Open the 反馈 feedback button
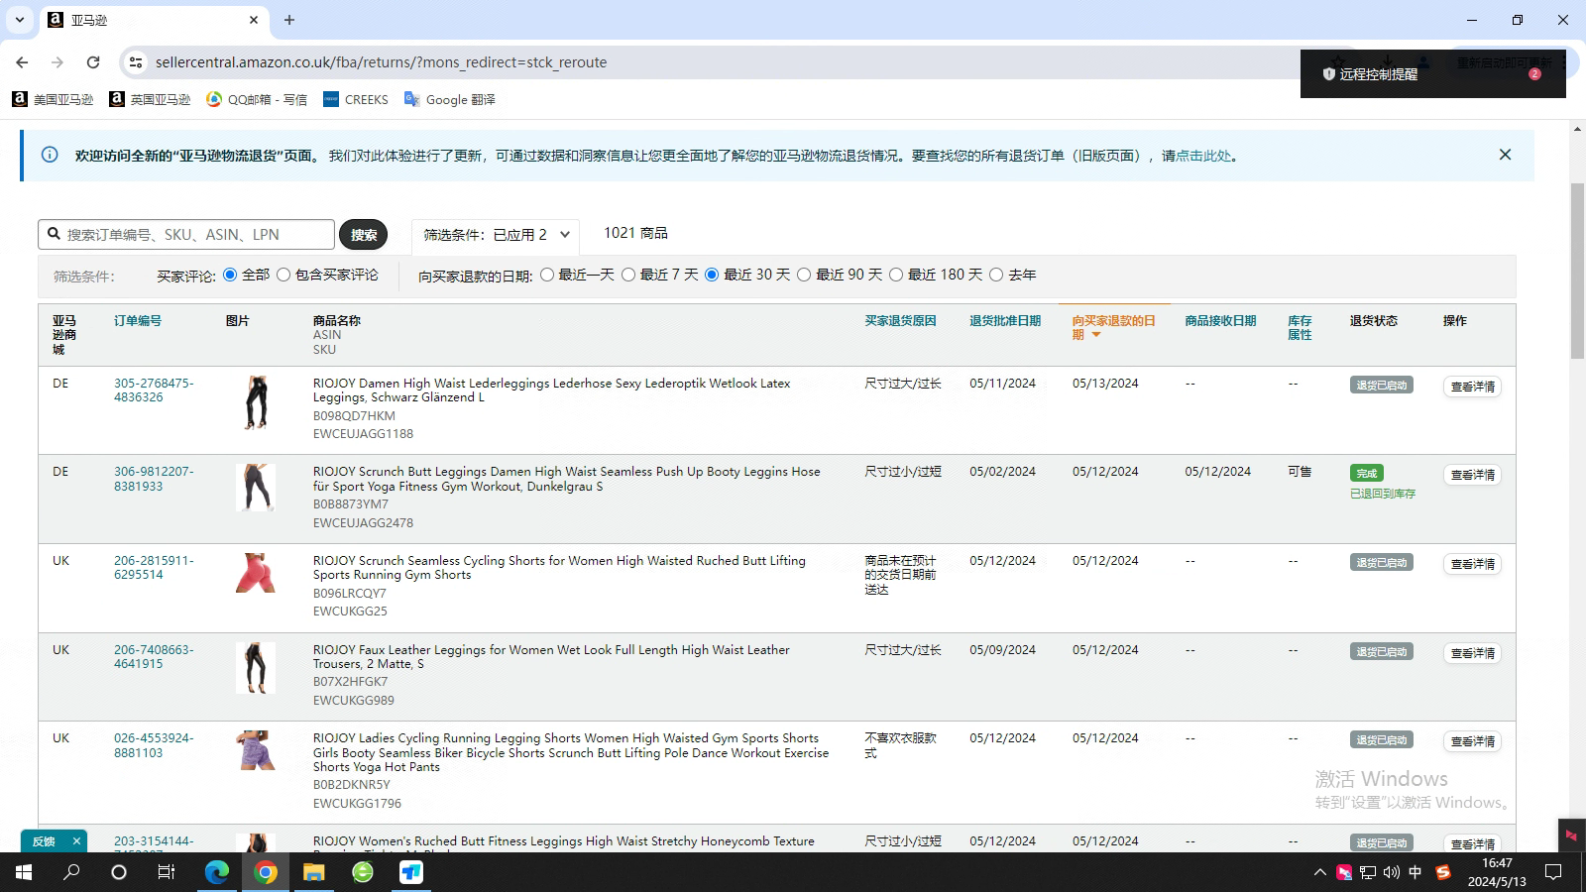This screenshot has height=892, width=1586. point(44,841)
